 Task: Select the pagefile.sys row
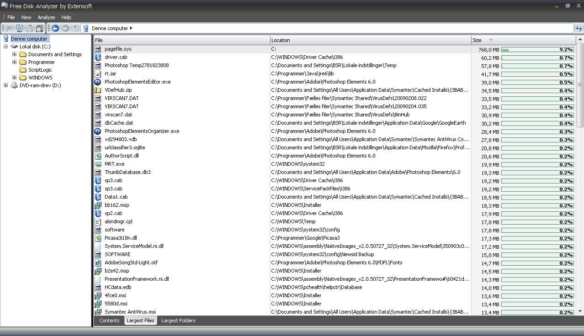(x=334, y=49)
